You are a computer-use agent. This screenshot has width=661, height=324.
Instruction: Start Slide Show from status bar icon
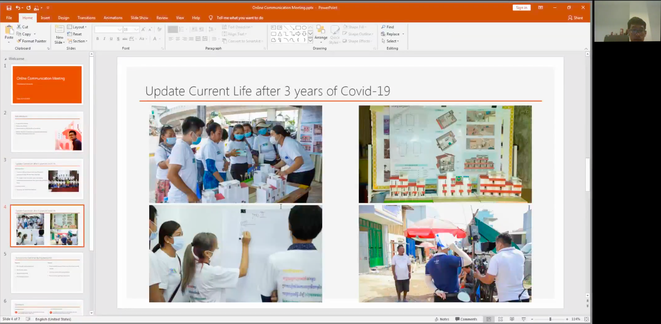[523, 319]
